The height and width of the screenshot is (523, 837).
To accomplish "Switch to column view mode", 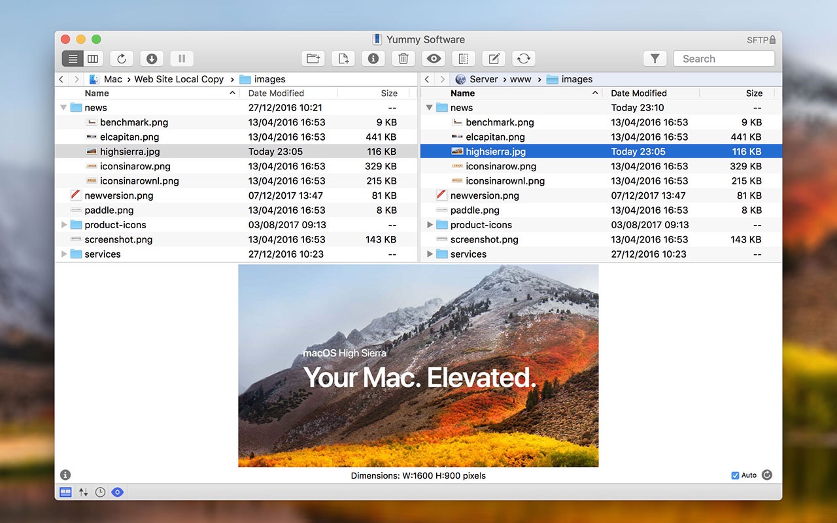I will coord(93,59).
